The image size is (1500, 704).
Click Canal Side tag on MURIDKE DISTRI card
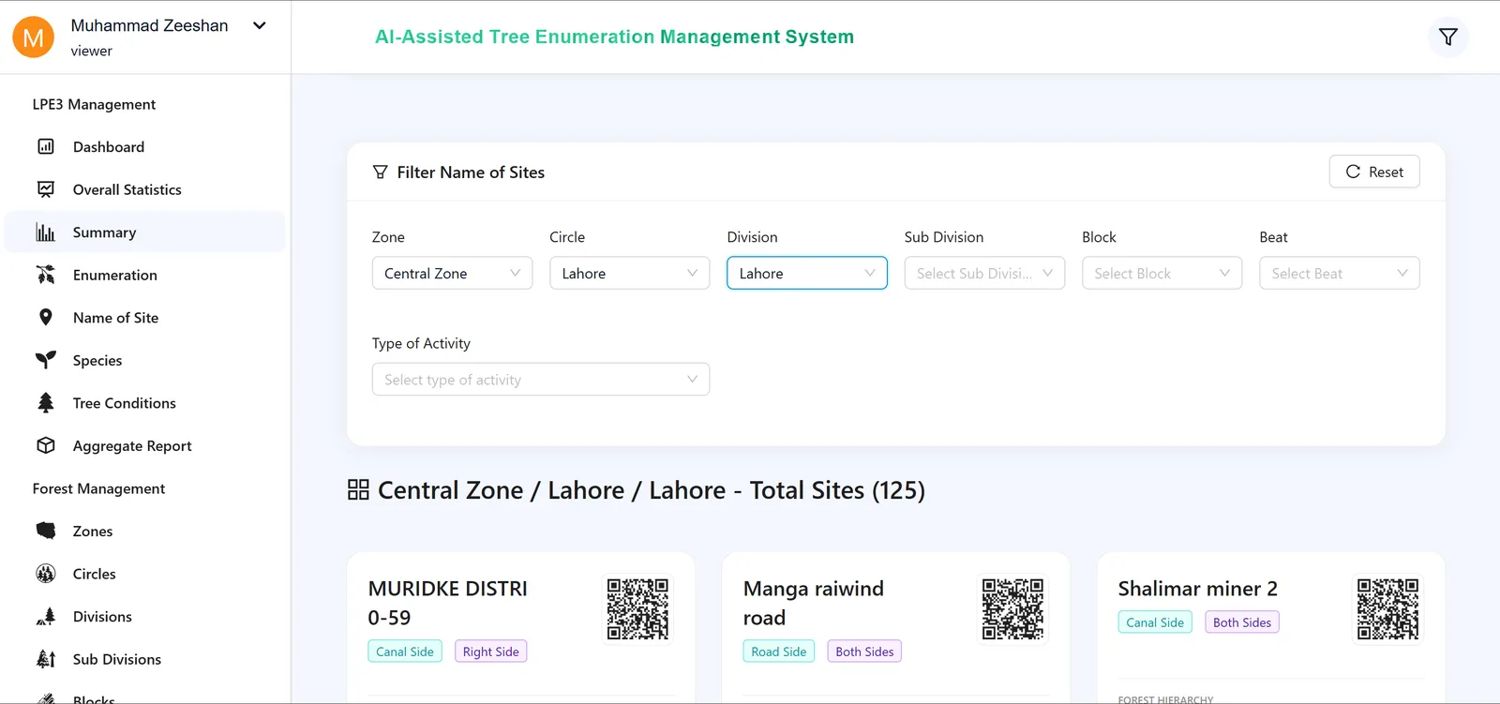[x=405, y=652]
